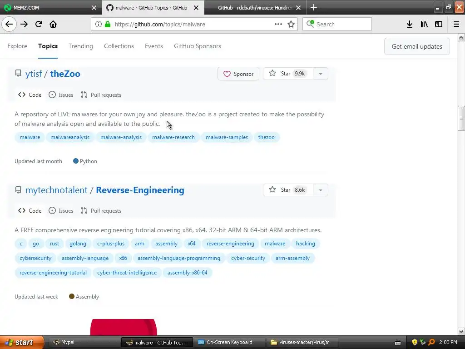Image resolution: width=465 pixels, height=349 pixels.
Task: Open the GitHub Sponsors navigation item
Action: click(x=198, y=46)
